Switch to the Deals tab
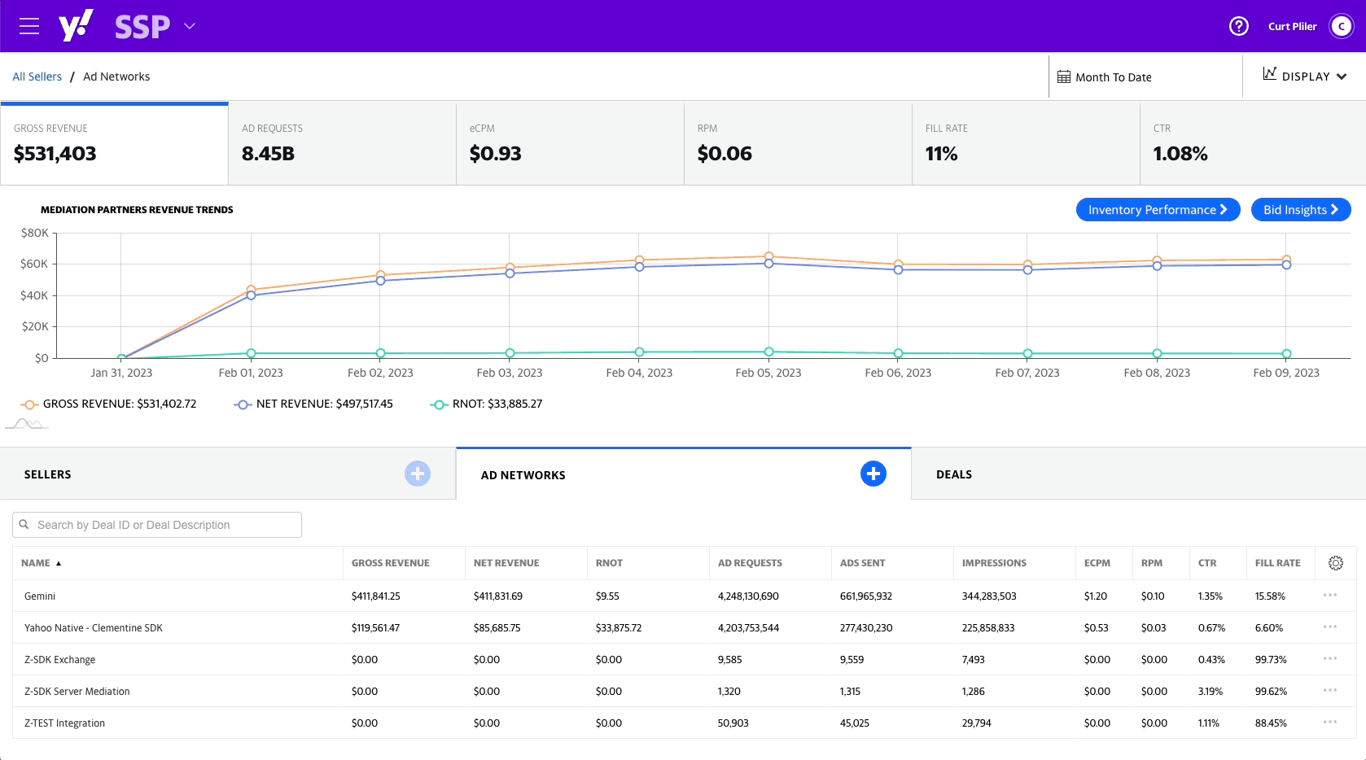The image size is (1366, 760). pos(1139,474)
